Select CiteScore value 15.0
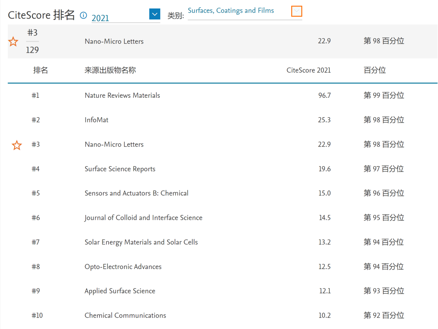Screen dimensions: 438x329 click(324, 193)
